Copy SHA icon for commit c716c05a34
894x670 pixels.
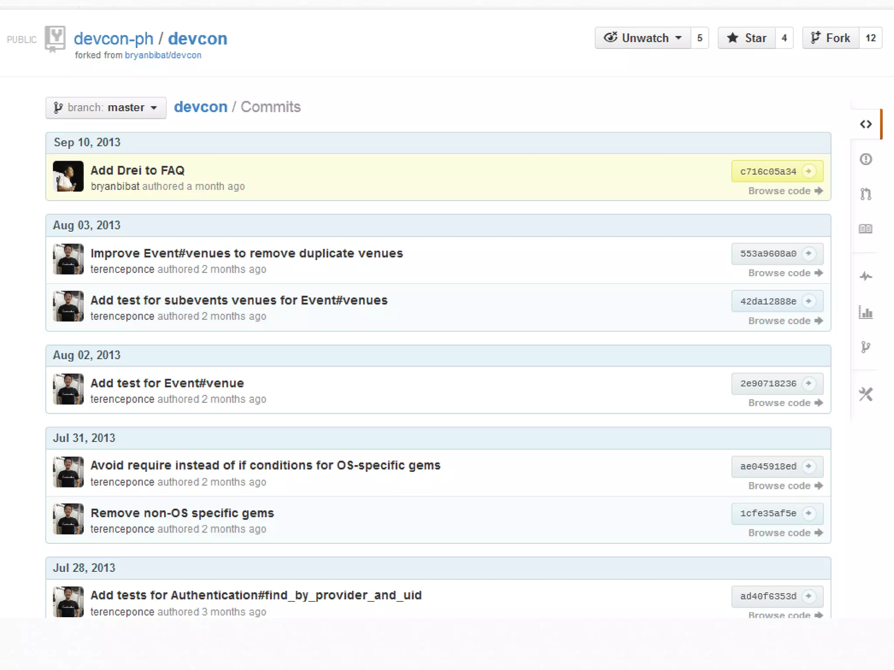click(809, 171)
